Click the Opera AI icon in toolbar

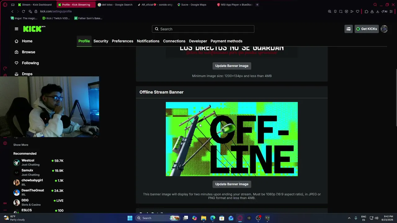385,11
